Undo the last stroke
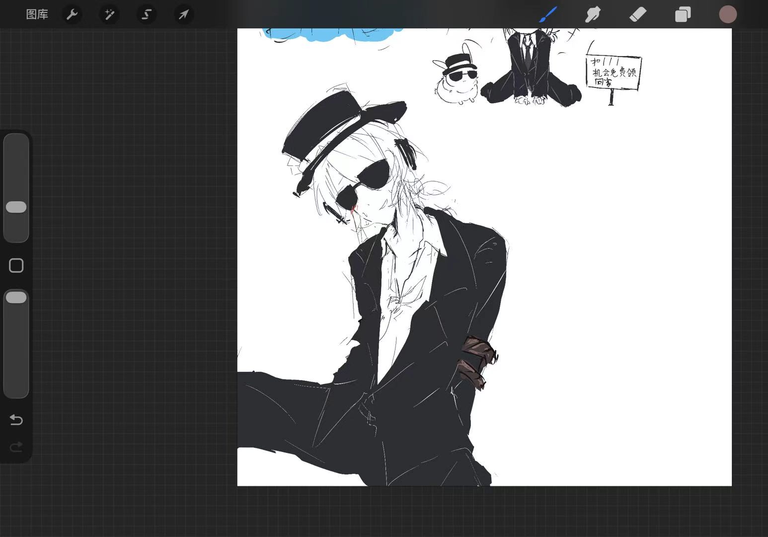The height and width of the screenshot is (537, 768). [16, 420]
